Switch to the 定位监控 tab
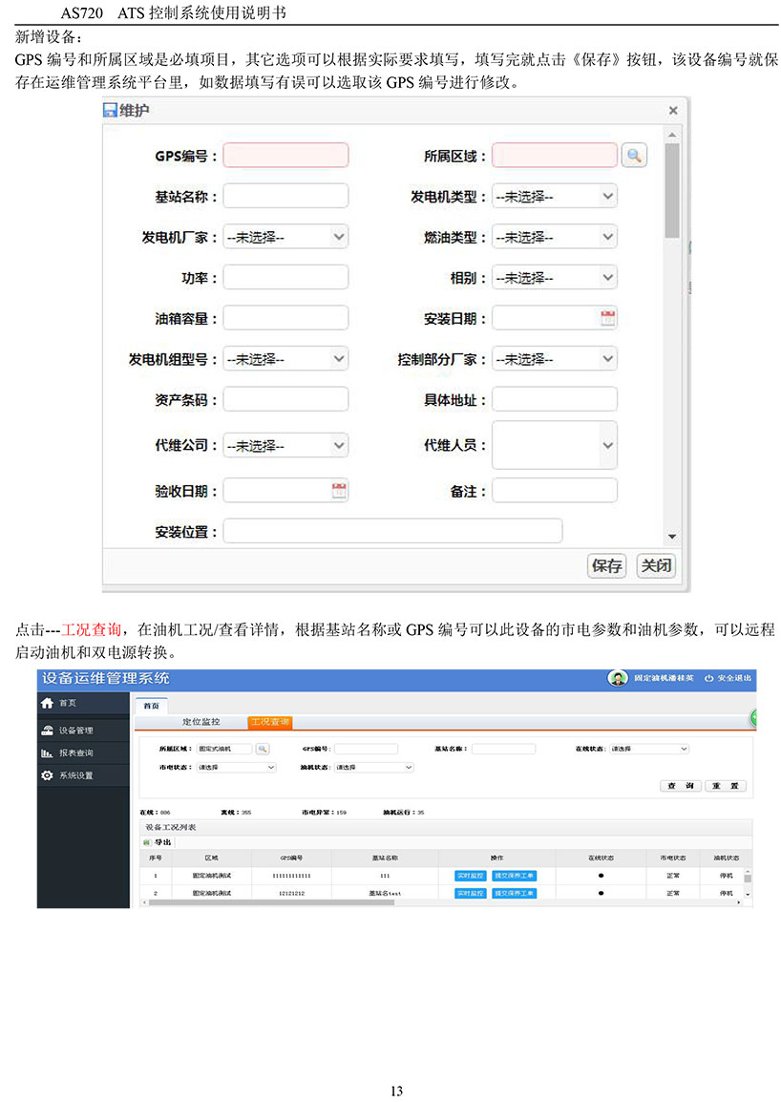This screenshot has height=1102, width=781. click(x=201, y=722)
